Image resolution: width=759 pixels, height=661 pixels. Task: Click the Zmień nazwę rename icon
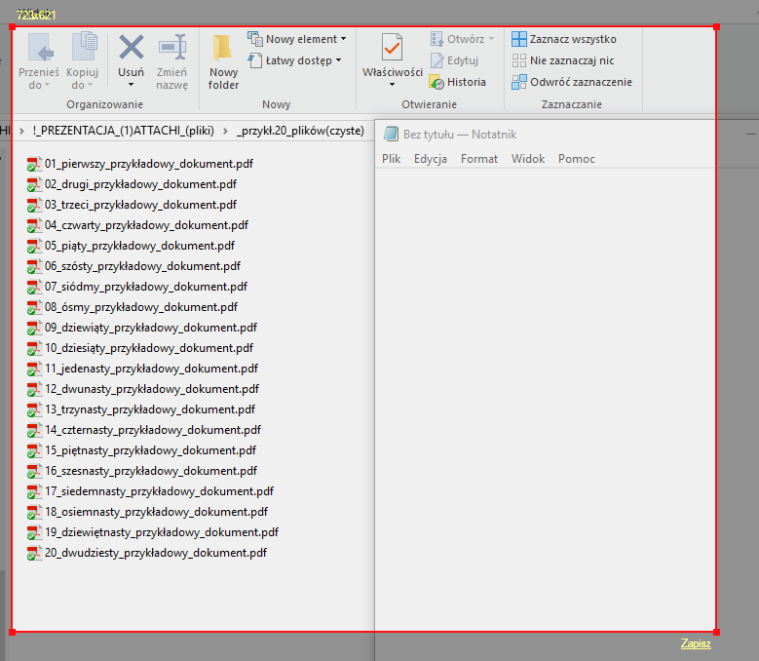[x=172, y=49]
